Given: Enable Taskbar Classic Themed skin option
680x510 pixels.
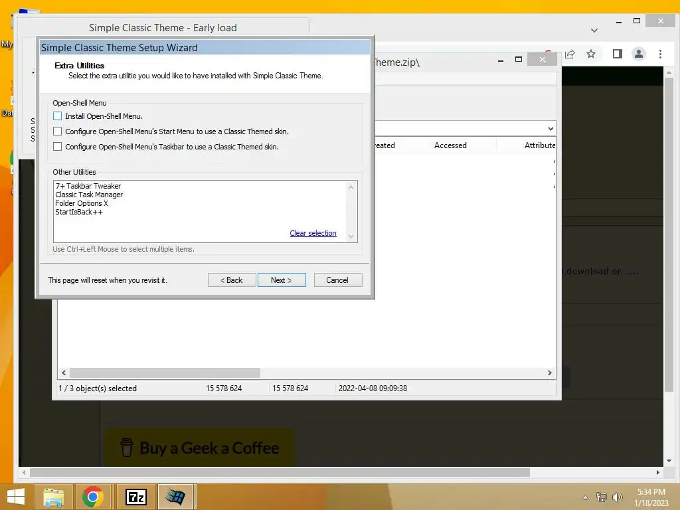Looking at the screenshot, I should click(x=57, y=147).
